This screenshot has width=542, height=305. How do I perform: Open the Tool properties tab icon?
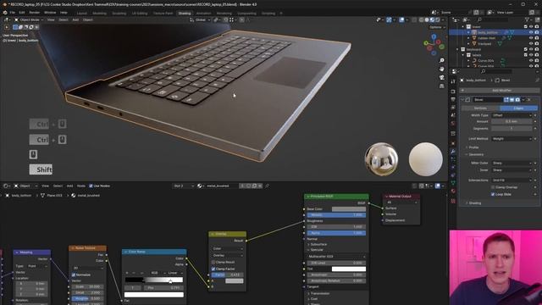453,81
